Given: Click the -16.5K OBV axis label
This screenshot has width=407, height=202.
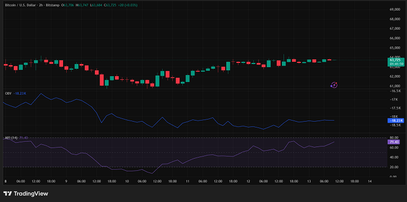Looking at the screenshot, I should 395,91.
